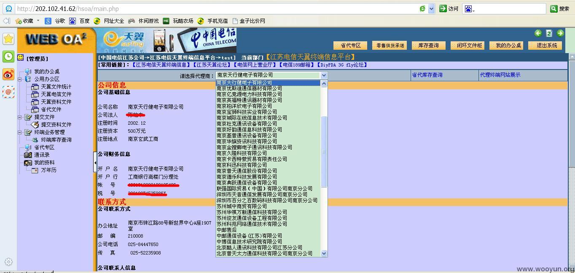
Task: Click the green forward arrow in OA header
Action: (x=560, y=33)
